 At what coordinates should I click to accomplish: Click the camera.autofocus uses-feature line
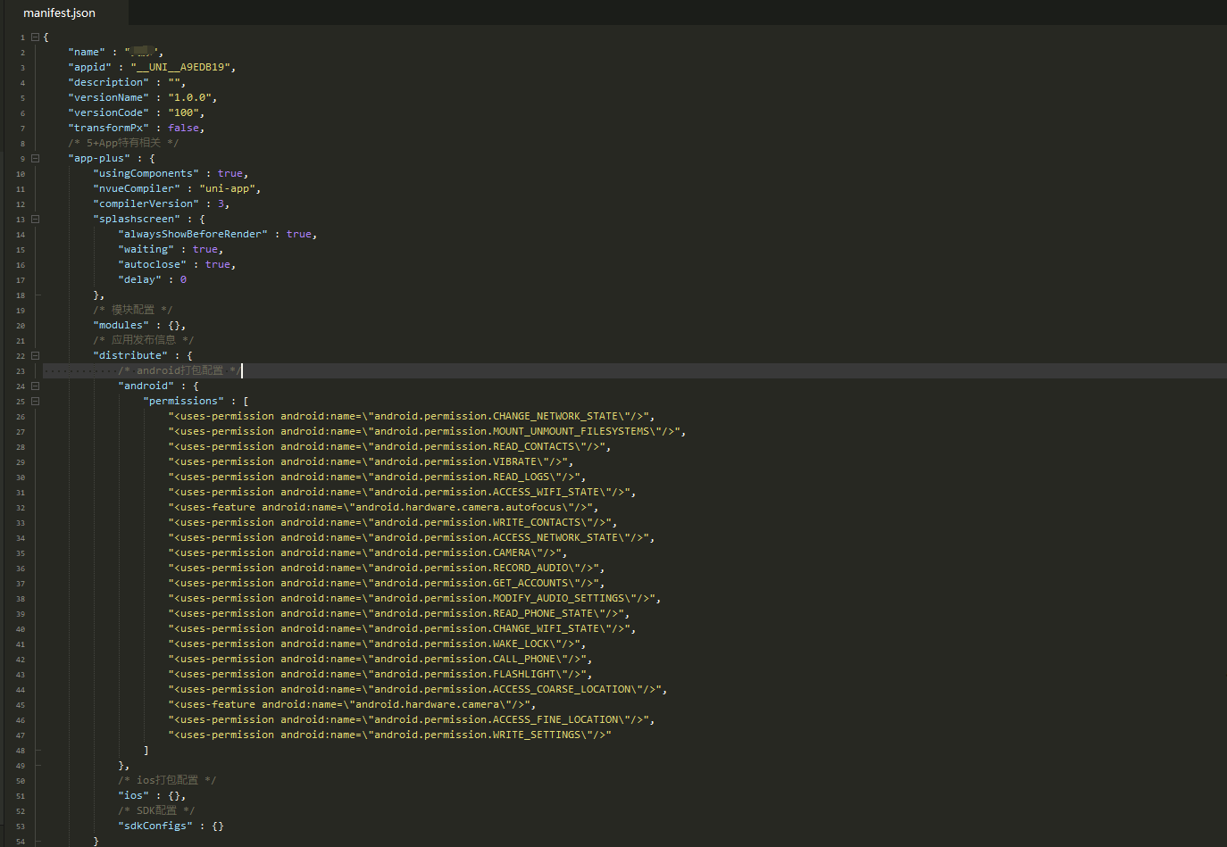point(383,507)
